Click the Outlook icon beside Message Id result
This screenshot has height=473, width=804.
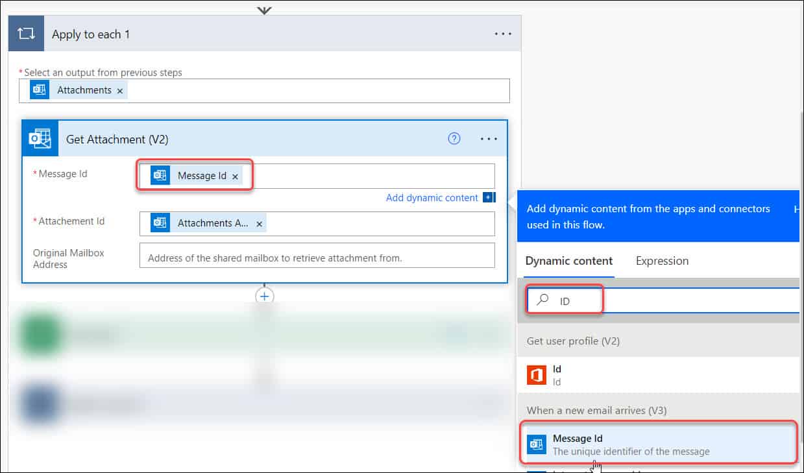[x=536, y=444]
